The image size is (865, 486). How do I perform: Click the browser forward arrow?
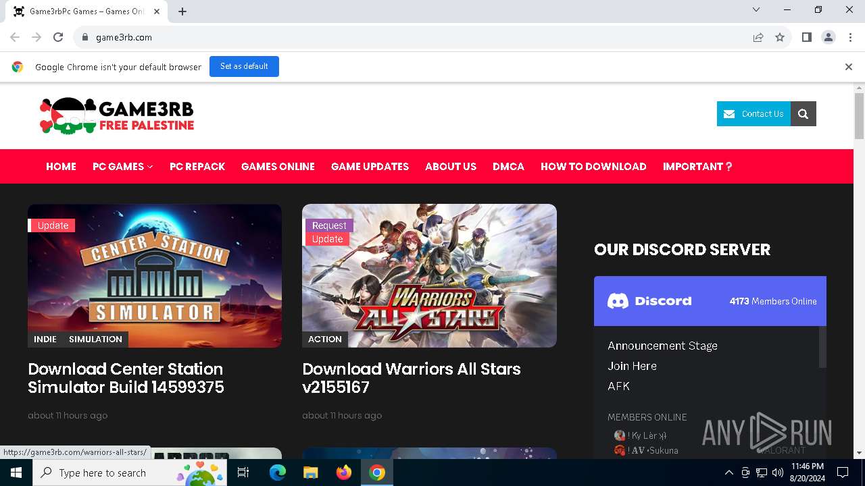tap(36, 37)
